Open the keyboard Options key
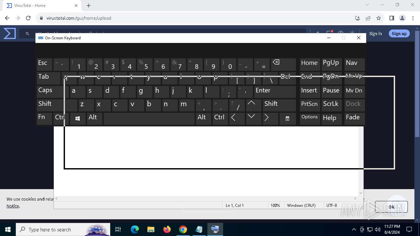 310,119
